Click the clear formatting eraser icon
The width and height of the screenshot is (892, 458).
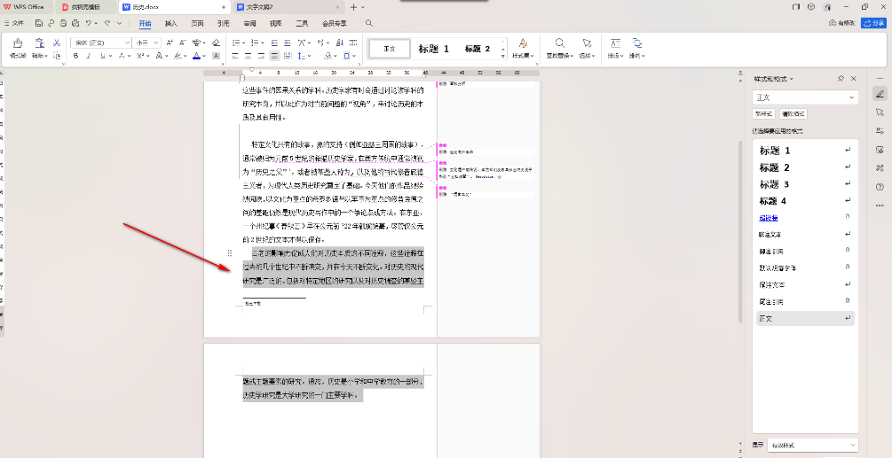tap(216, 43)
